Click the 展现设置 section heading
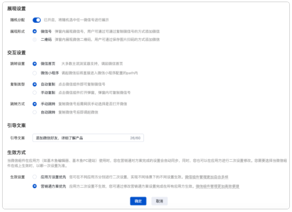The height and width of the screenshot is (212, 292). [16, 8]
